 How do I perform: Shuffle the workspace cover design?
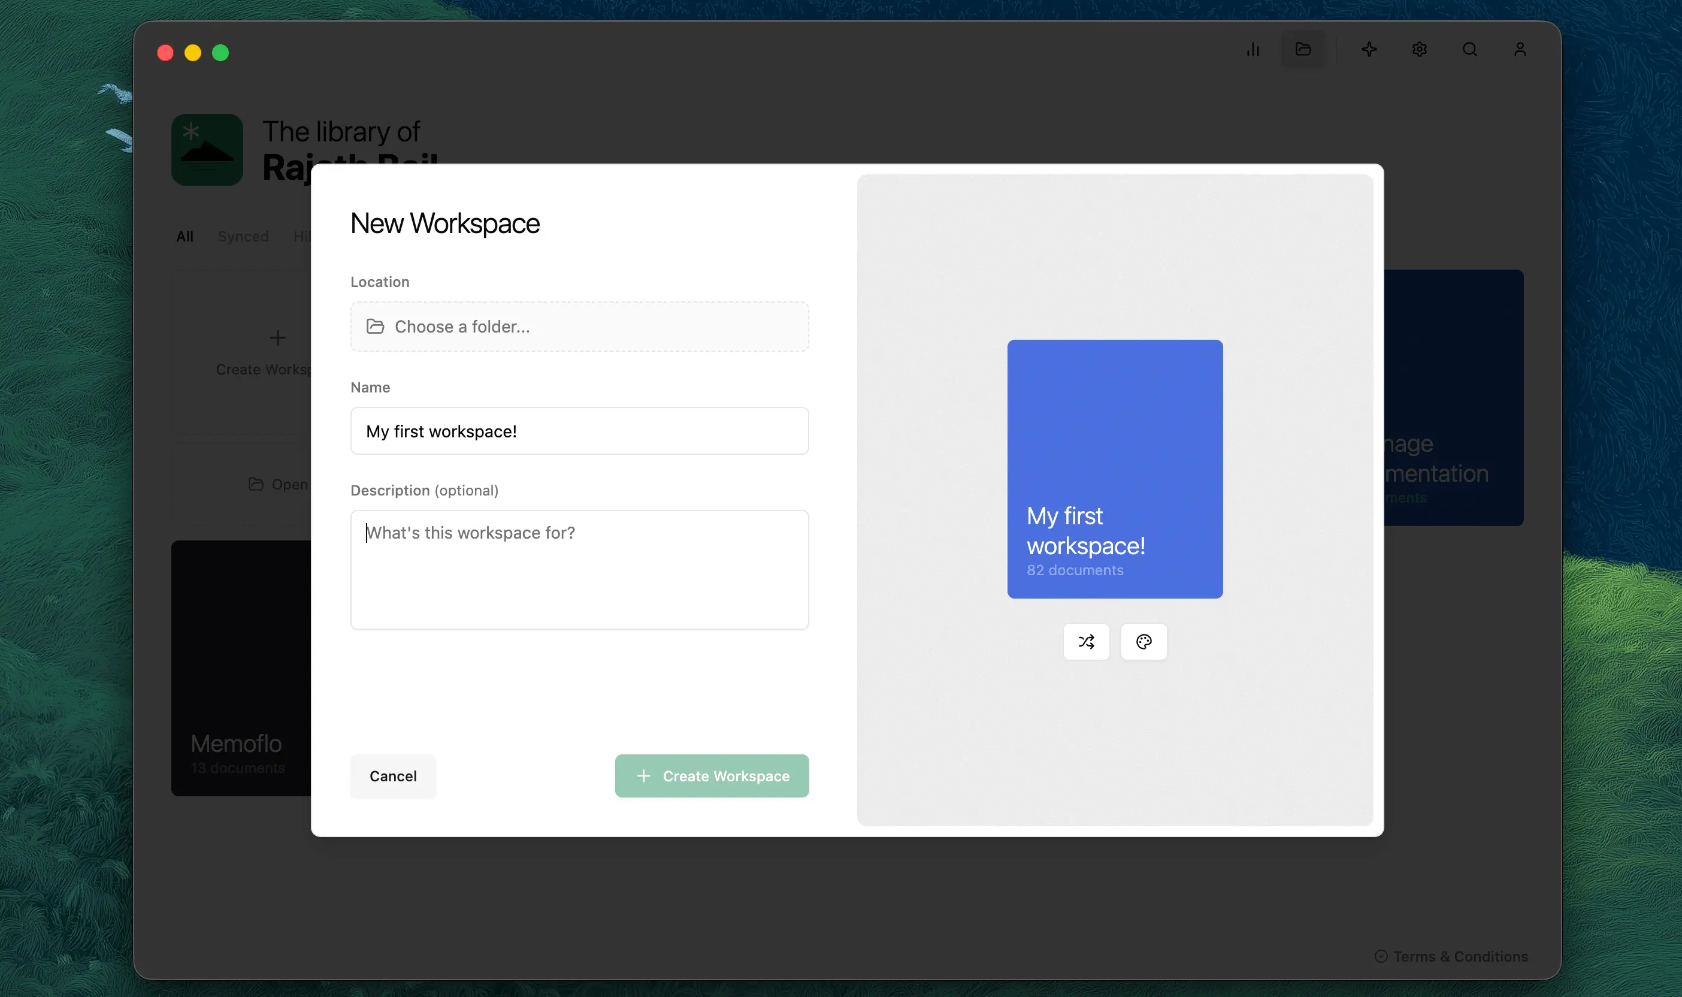tap(1087, 642)
